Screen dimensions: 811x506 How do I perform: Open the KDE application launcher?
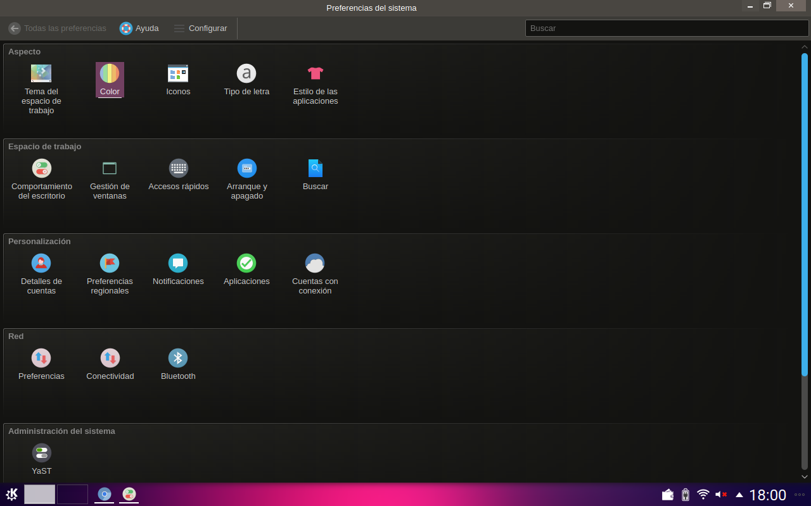point(11,494)
